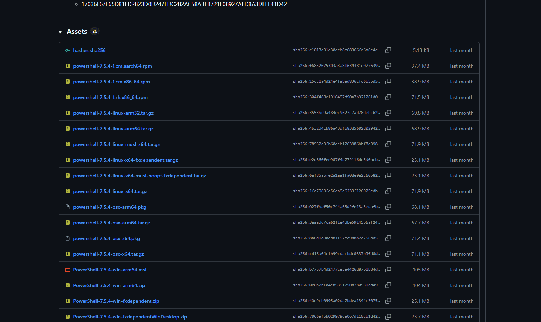Click the 104 MB size value
The width and height of the screenshot is (541, 322).
pos(421,285)
